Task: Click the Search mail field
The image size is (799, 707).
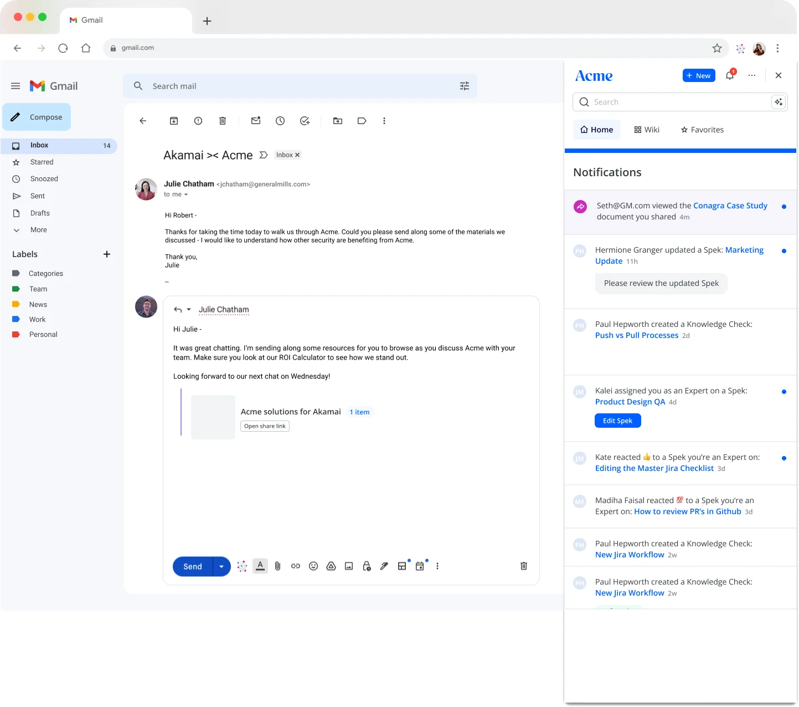Action: point(299,86)
